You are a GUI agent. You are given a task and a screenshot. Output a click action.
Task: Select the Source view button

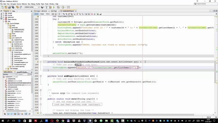36,14
